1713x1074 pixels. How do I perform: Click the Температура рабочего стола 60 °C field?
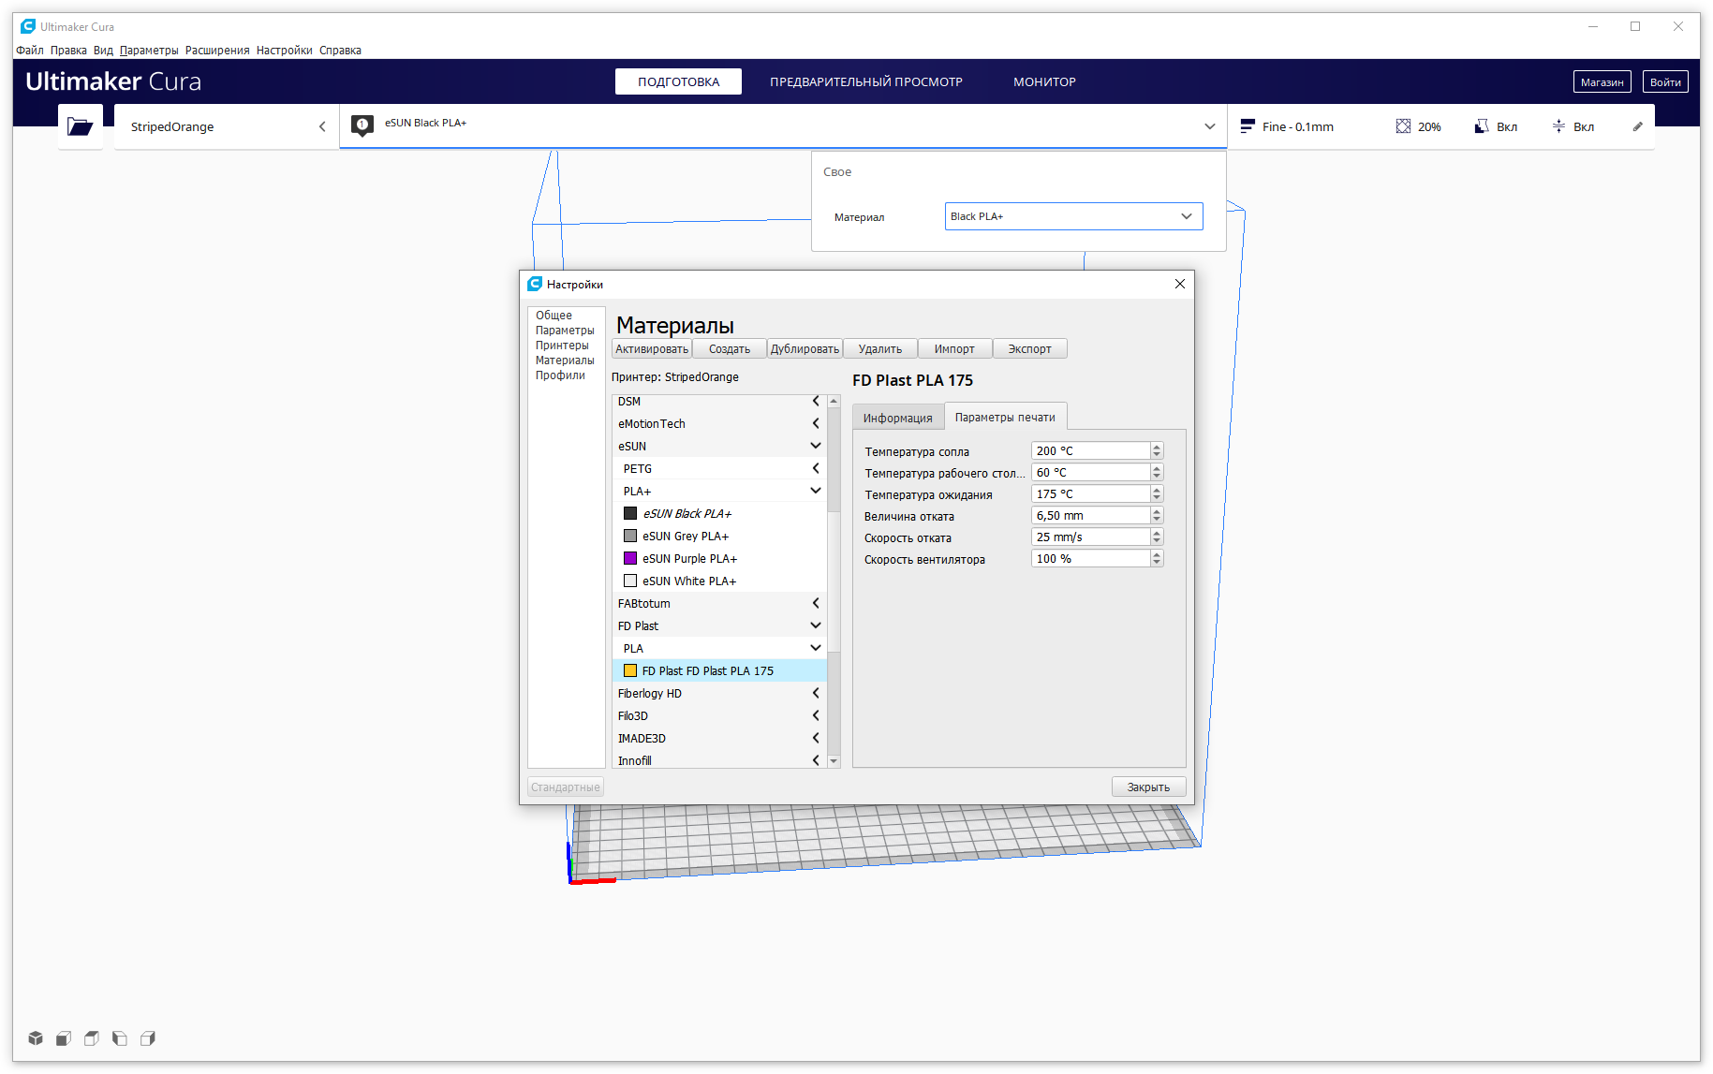click(x=1090, y=473)
